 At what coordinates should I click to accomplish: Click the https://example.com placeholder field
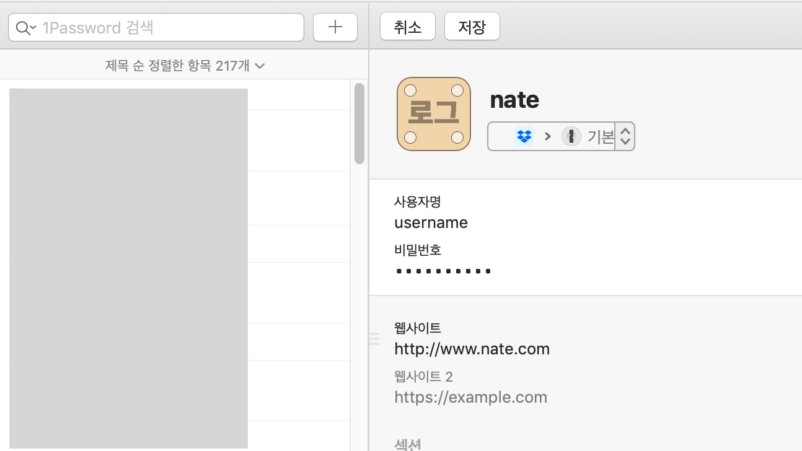click(470, 397)
